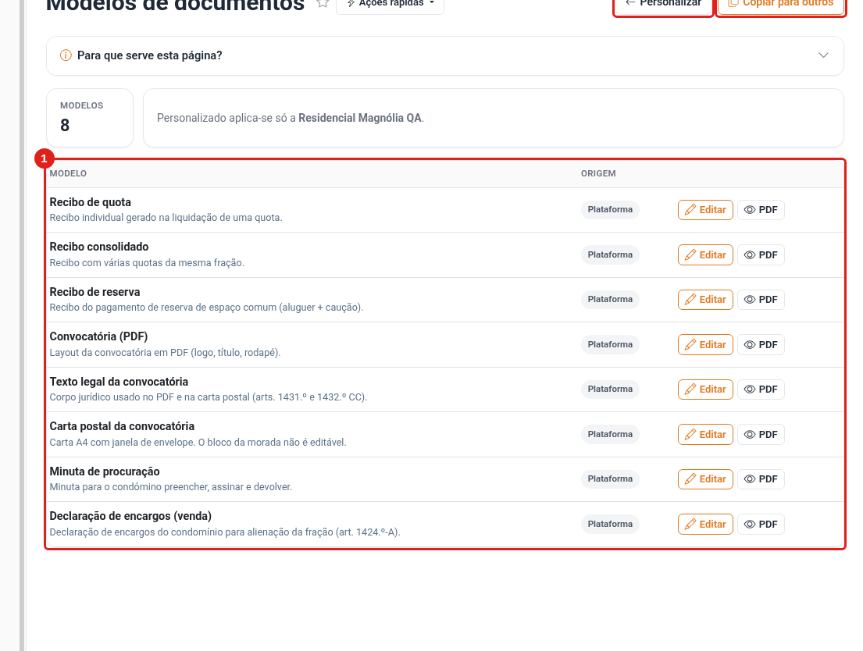Click the ORIGEM column header
The width and height of the screenshot is (863, 651).
598,173
